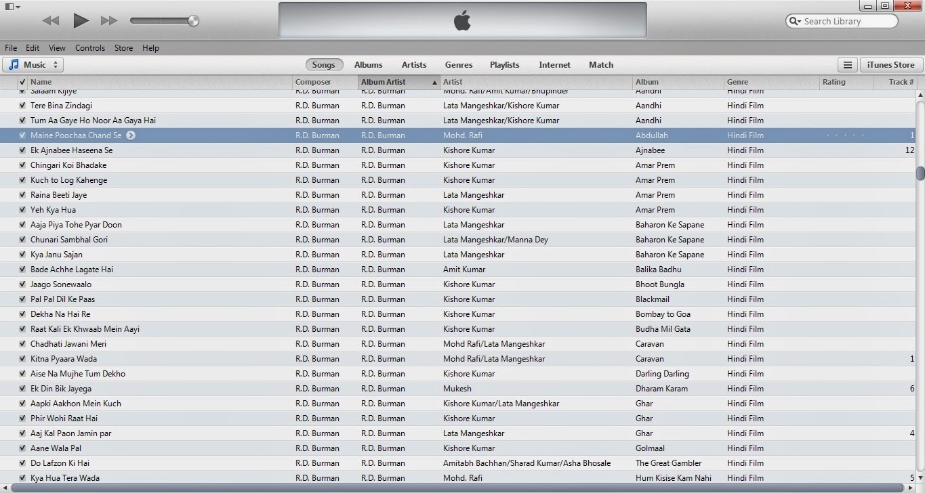Image resolution: width=925 pixels, height=493 pixels.
Task: Uncheck the Raina Beeti Jaye song
Action: [22, 195]
